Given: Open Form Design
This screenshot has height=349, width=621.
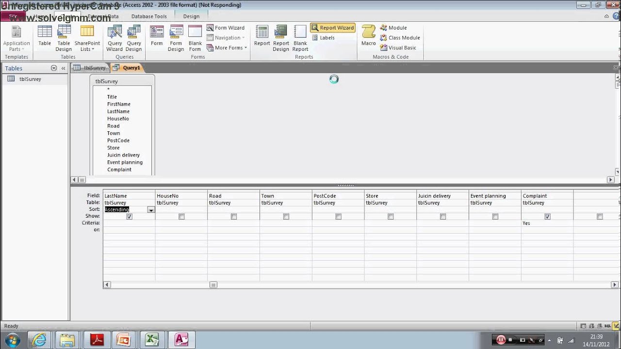Looking at the screenshot, I should click(x=176, y=39).
